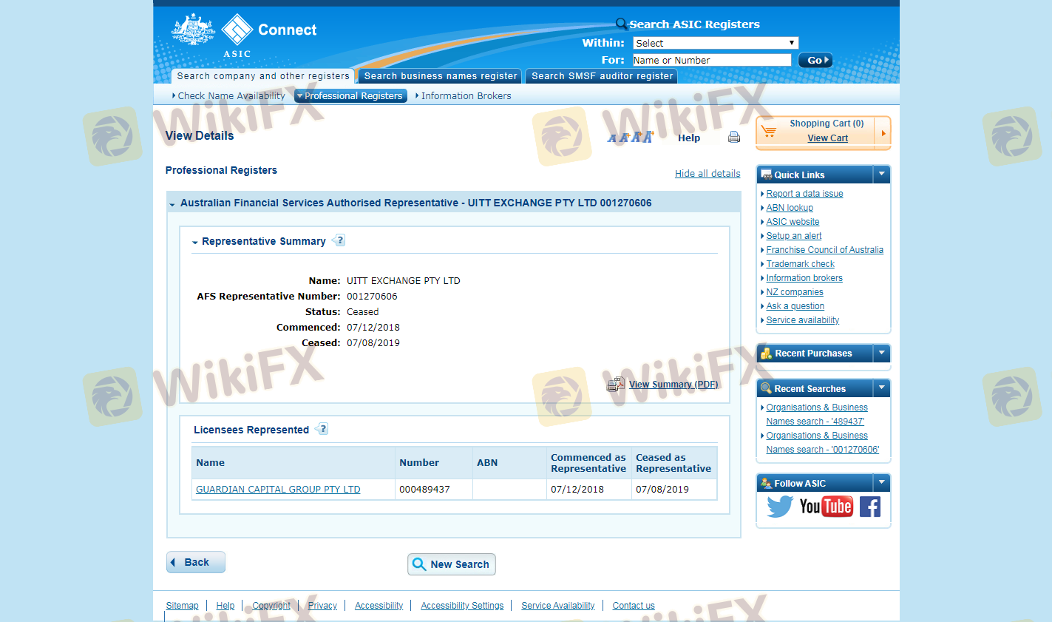Click the font size adjustment icon
Viewport: 1052px width, 622px height.
tap(631, 138)
